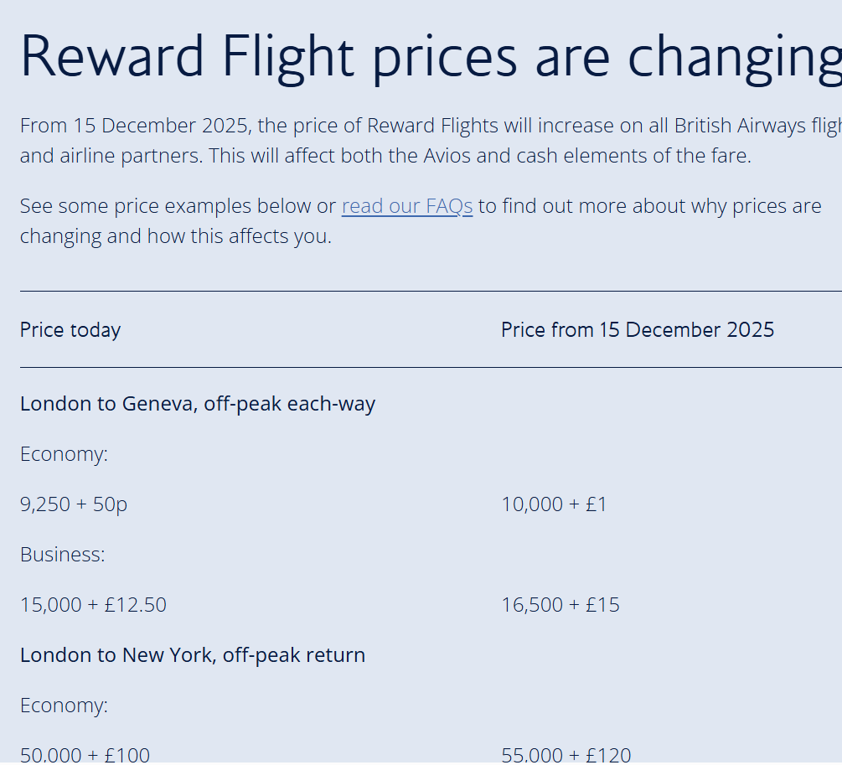Click the current business price "15,000 + £12.50"
This screenshot has width=842, height=765.
[93, 605]
